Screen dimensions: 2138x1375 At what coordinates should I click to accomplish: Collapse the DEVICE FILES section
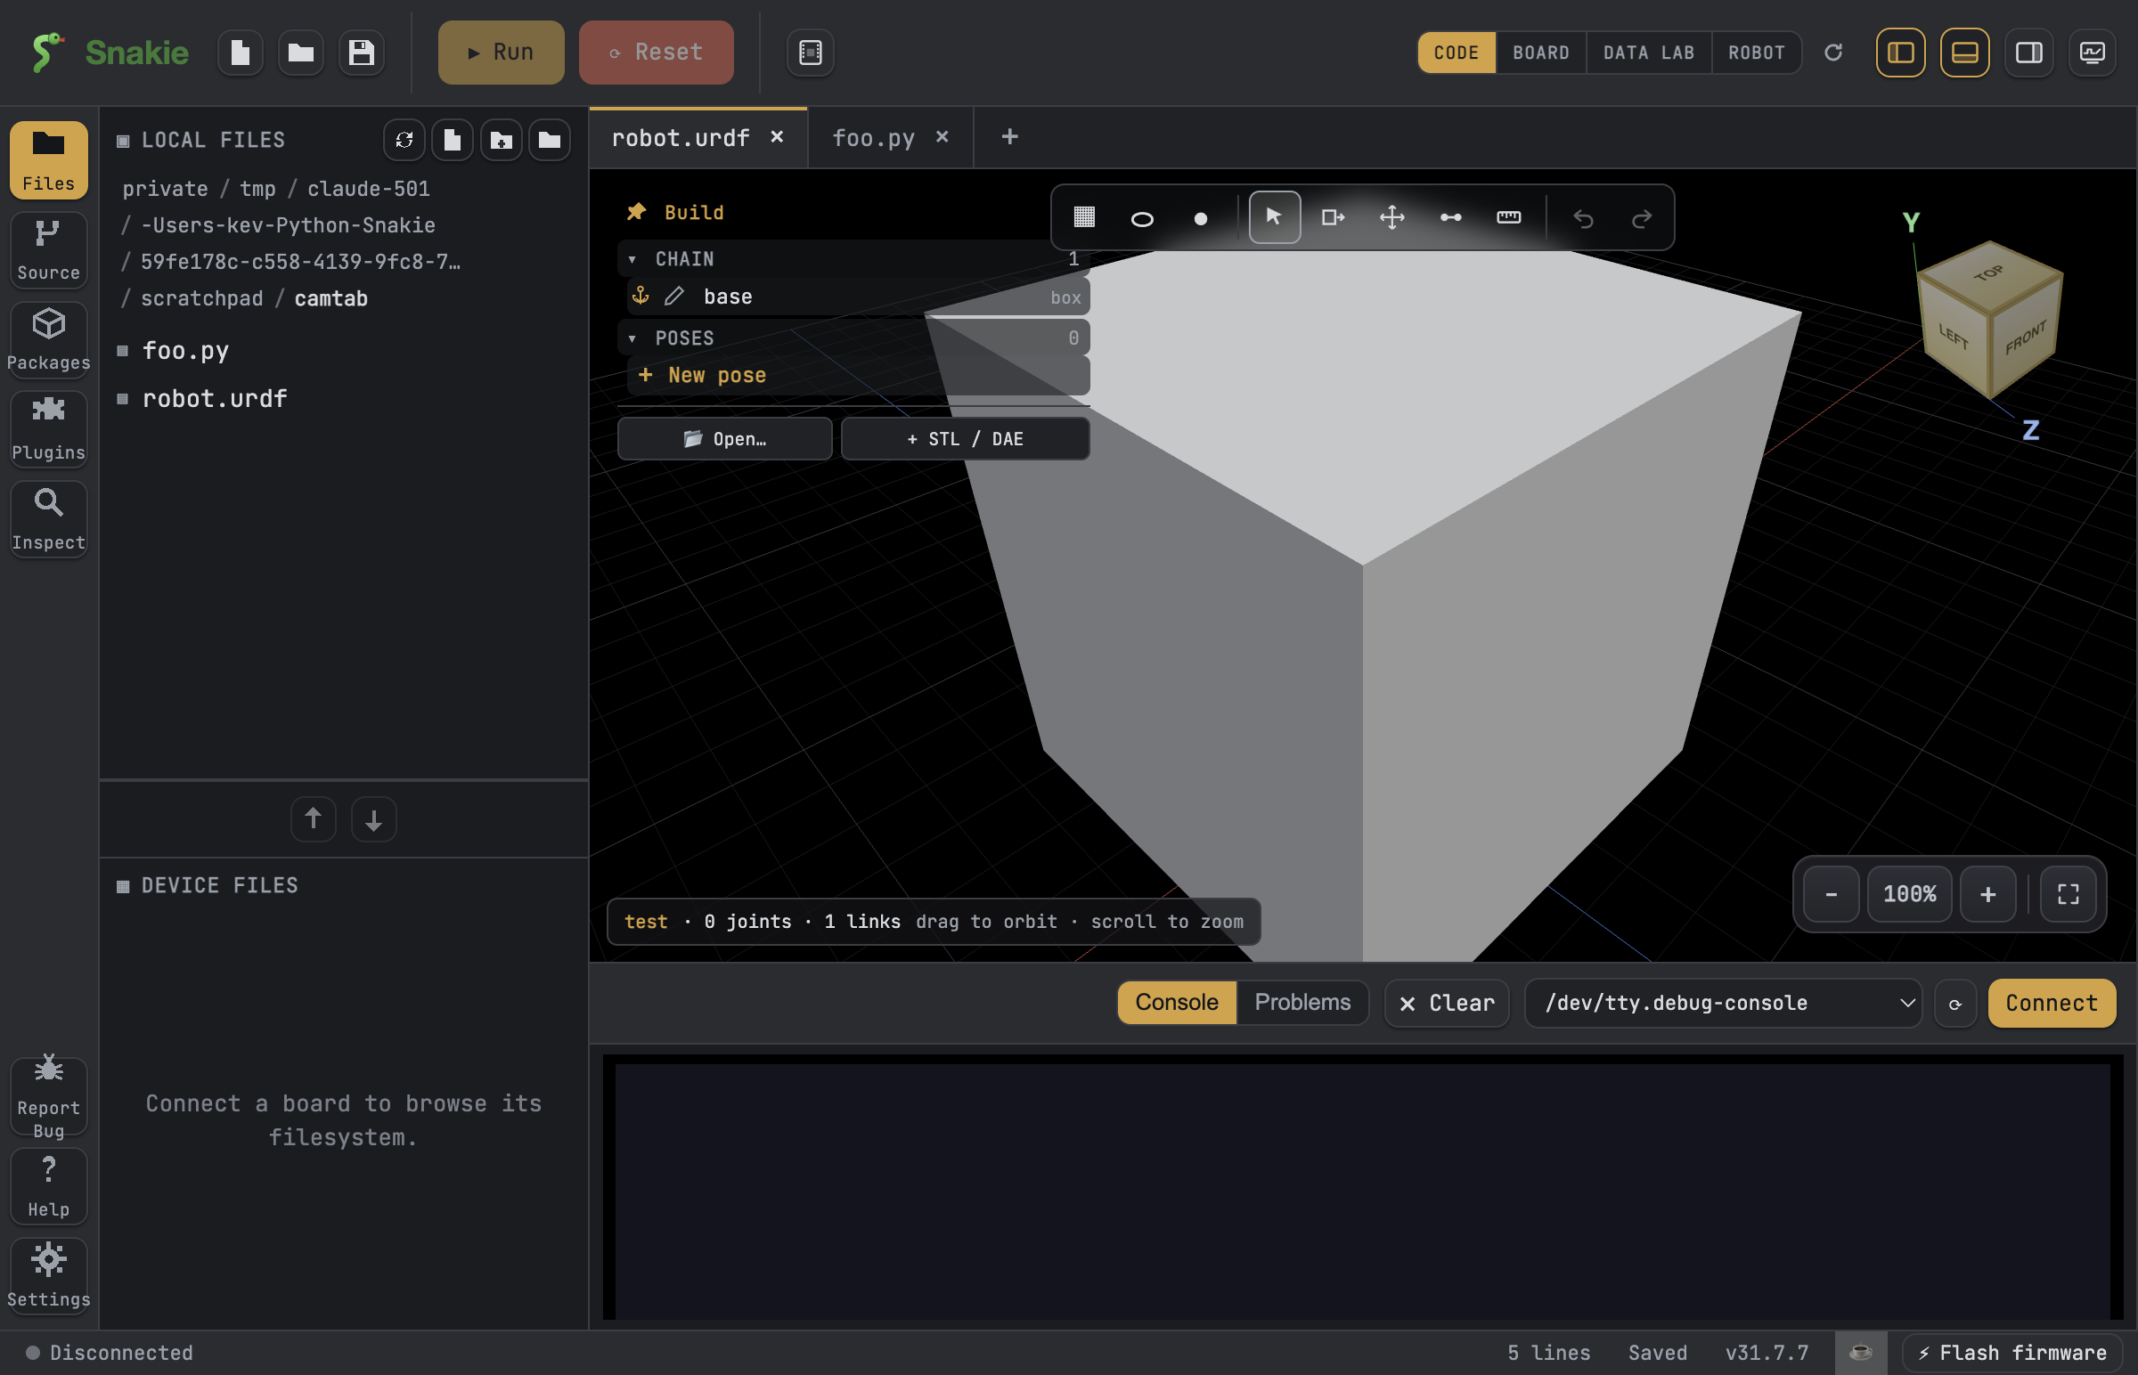pyautogui.click(x=123, y=886)
